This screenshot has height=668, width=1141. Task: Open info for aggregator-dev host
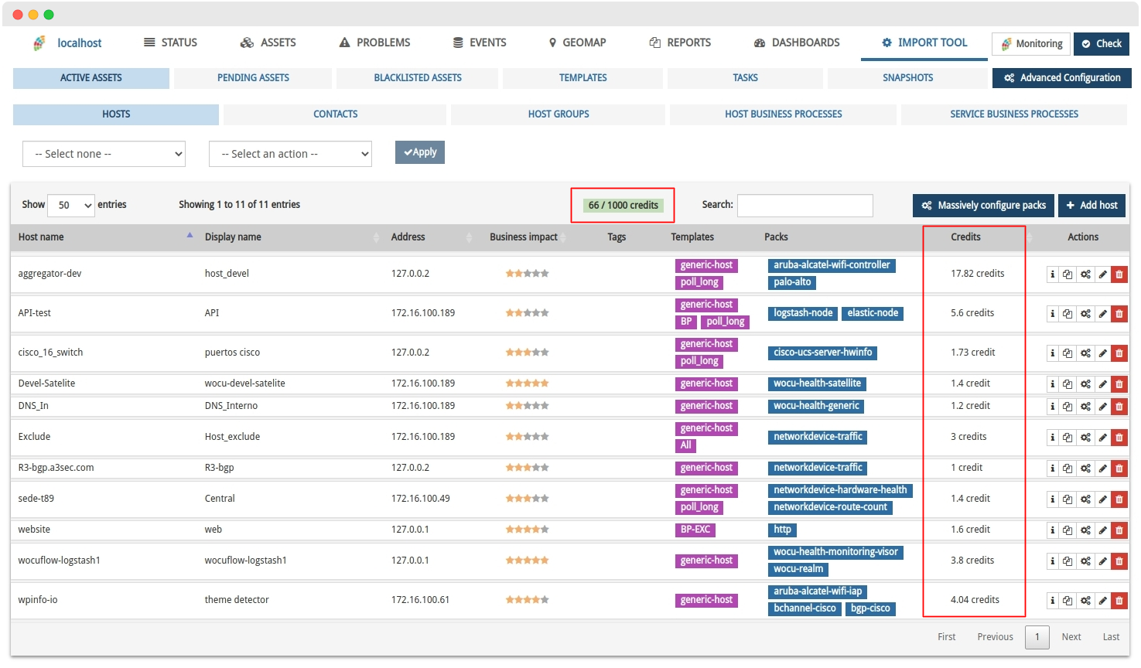pyautogui.click(x=1052, y=274)
